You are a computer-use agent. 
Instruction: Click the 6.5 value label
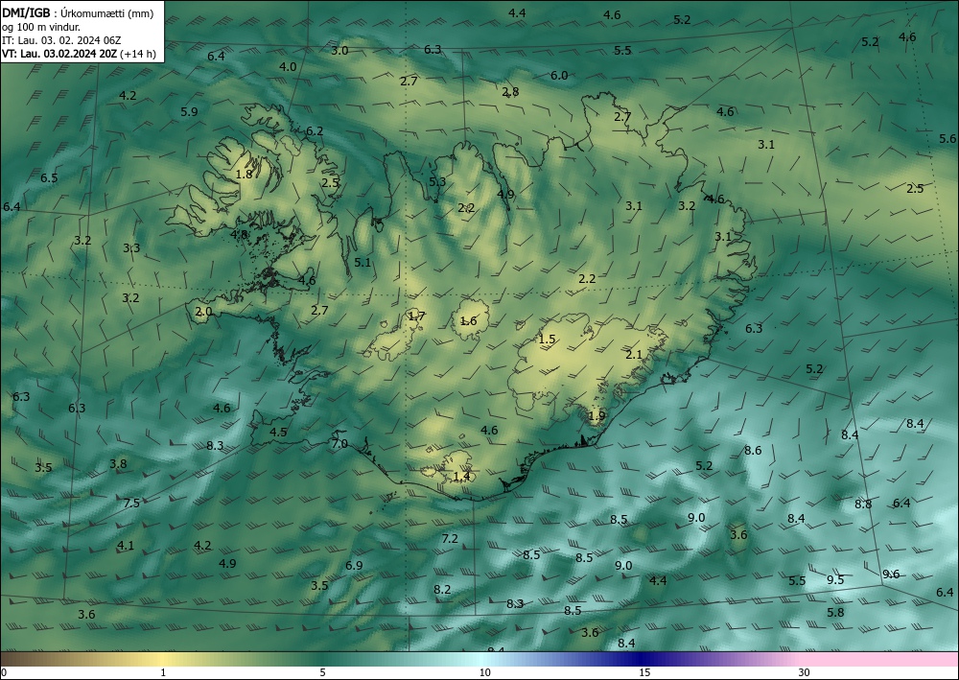pyautogui.click(x=49, y=178)
